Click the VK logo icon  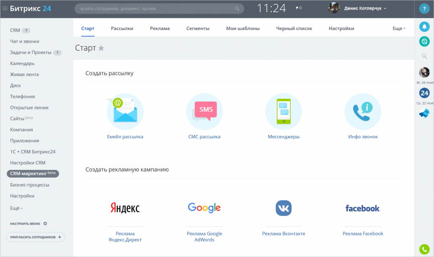284,208
